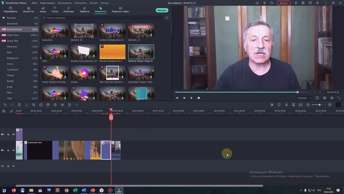Select Element Motion Shape 6 thumbnail
This screenshot has width=344, height=194.
(141, 52)
